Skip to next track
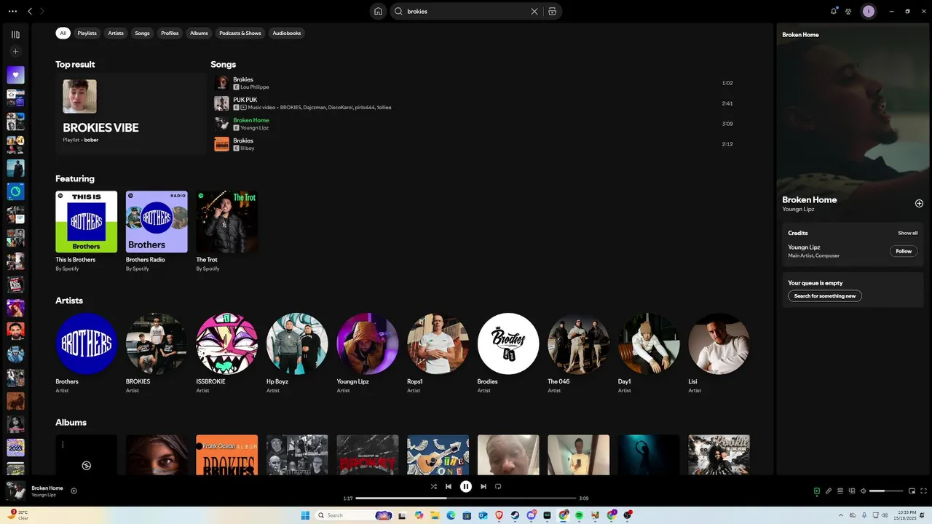 [483, 486]
